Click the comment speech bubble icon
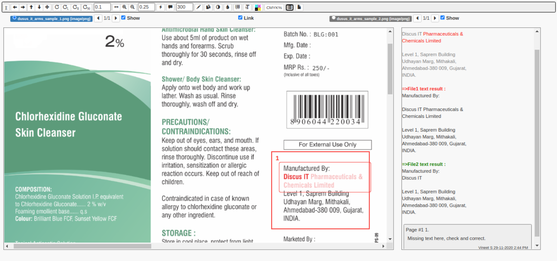 pos(170,7)
